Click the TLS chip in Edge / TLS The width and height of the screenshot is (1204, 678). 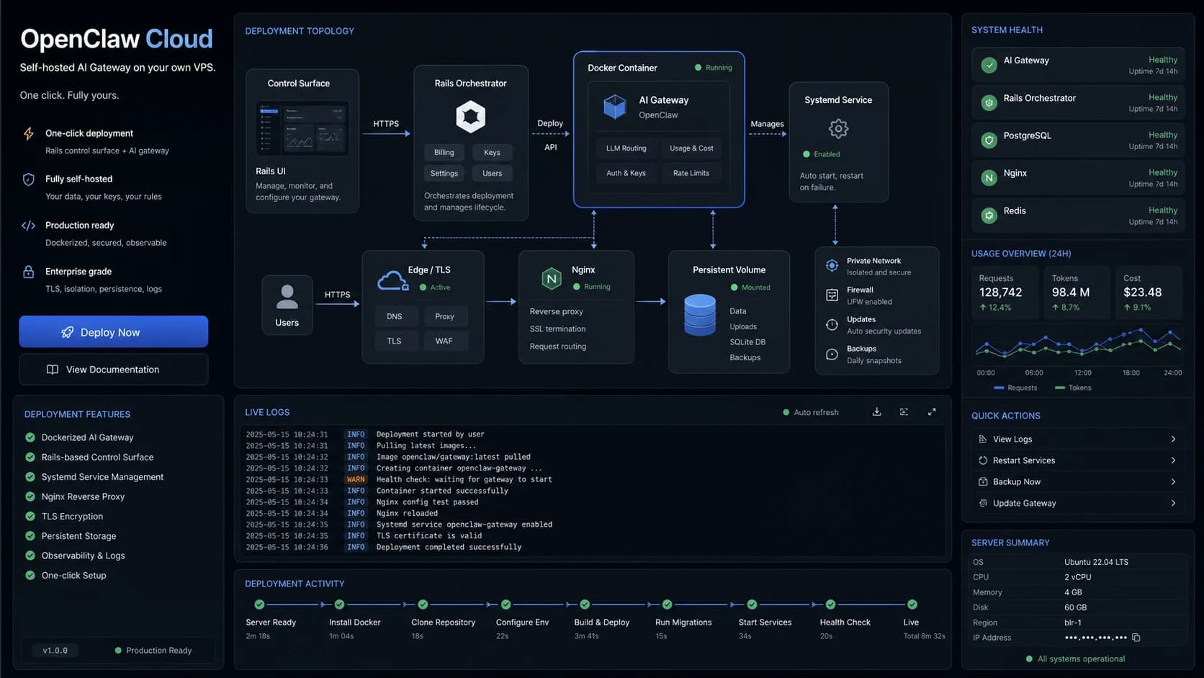(x=394, y=341)
